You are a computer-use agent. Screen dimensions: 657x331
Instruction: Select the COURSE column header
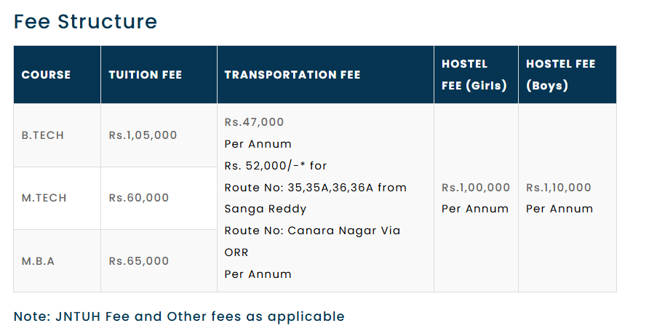[x=46, y=75]
